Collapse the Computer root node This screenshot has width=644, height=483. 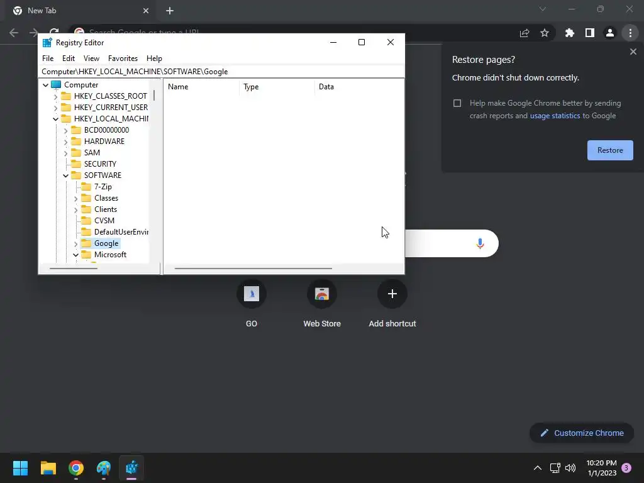(45, 85)
